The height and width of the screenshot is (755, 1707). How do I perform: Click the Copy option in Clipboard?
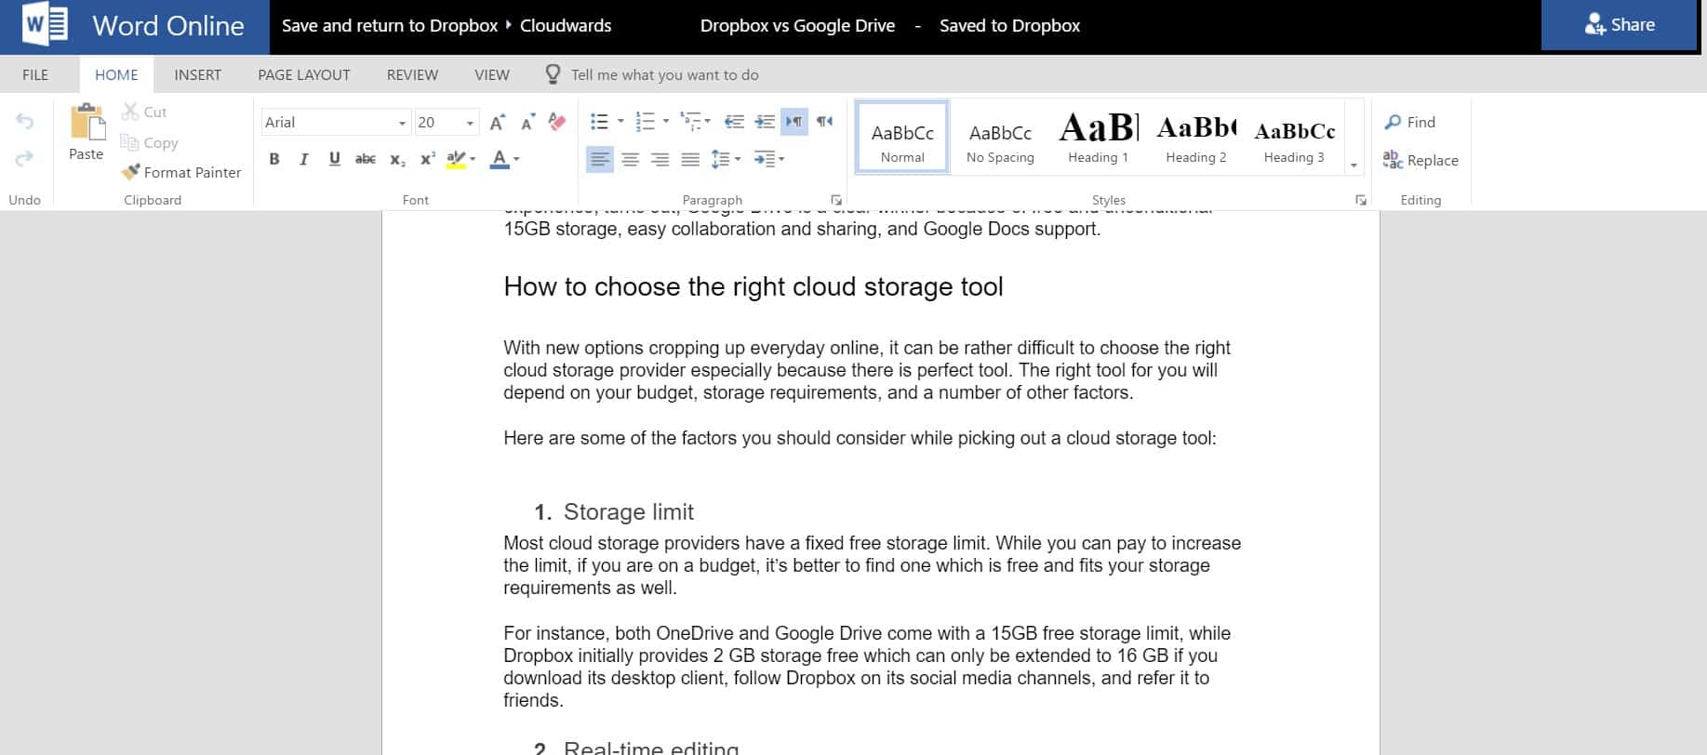tap(149, 142)
